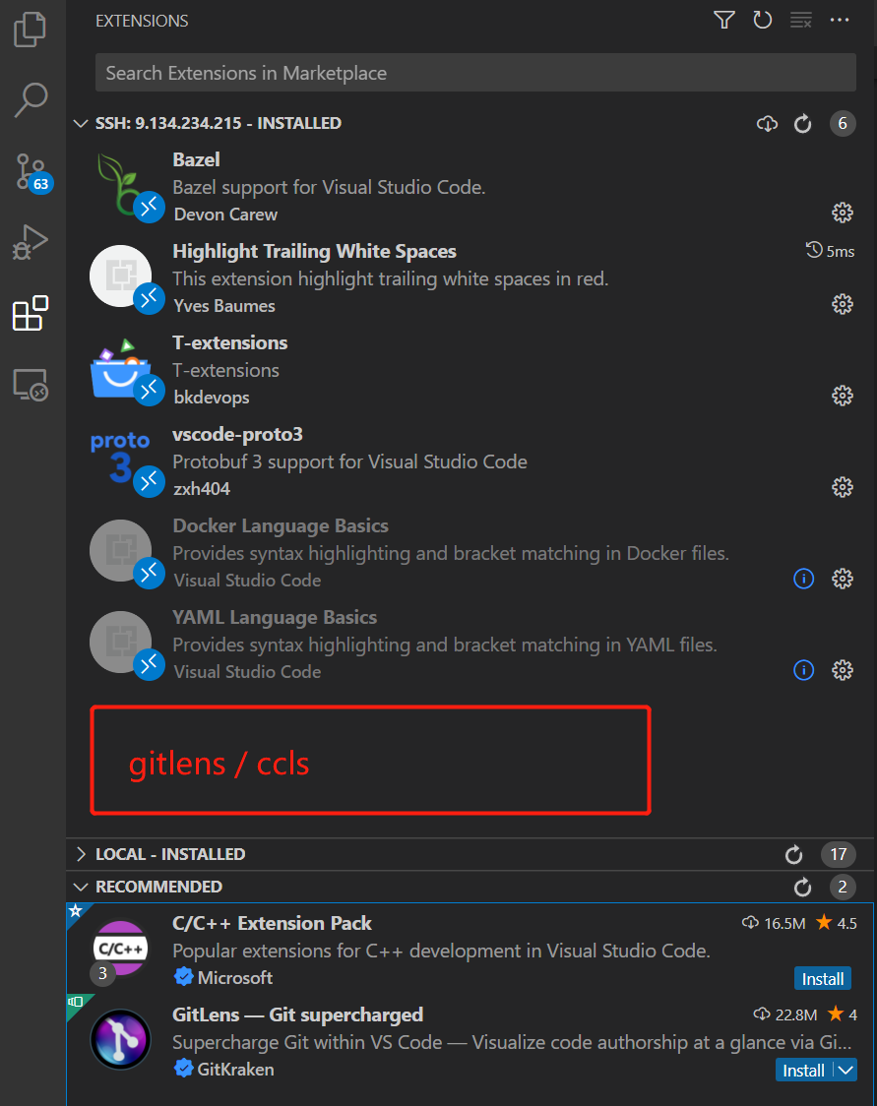Open the Search view
This screenshot has width=877, height=1106.
point(30,99)
